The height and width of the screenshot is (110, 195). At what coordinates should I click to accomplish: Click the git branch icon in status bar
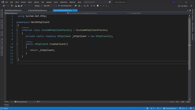click(180, 108)
